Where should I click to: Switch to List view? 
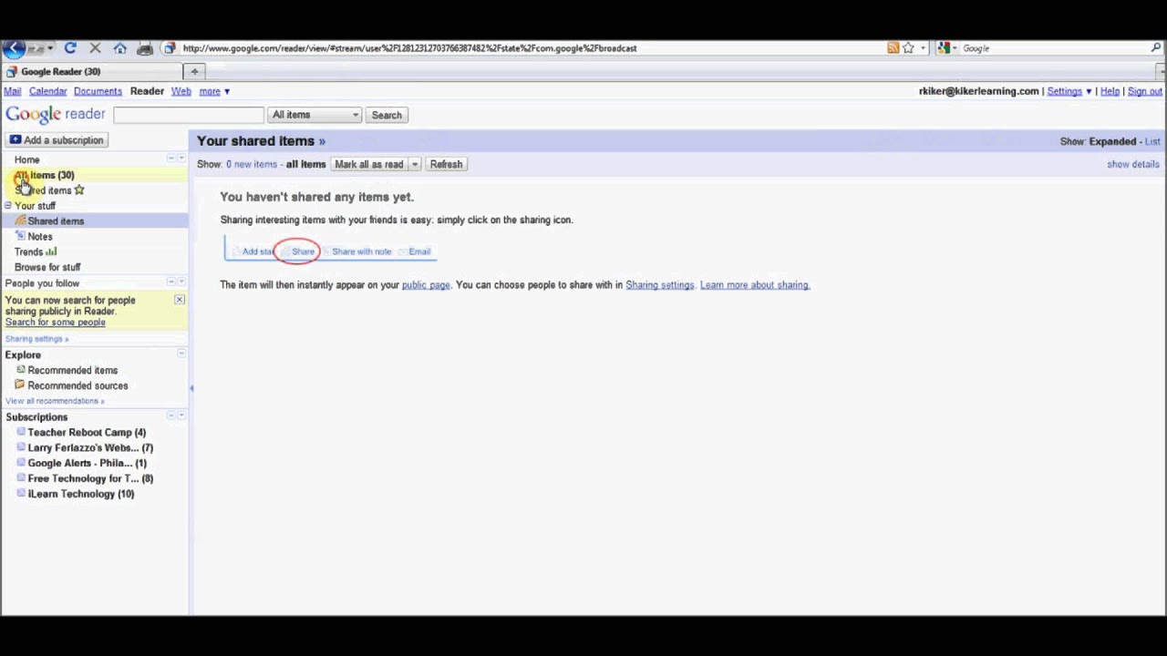pos(1152,141)
